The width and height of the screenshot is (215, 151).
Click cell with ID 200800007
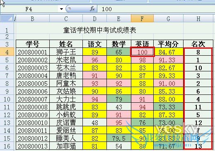pos(33,99)
